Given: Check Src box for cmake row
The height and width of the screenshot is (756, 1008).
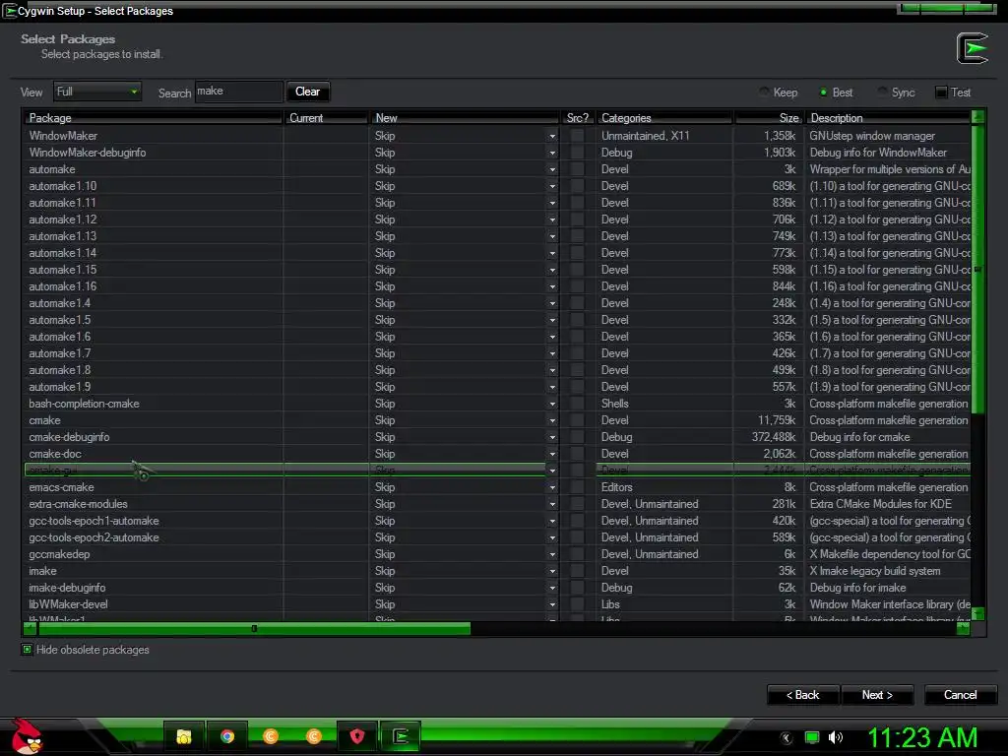Looking at the screenshot, I should point(577,419).
